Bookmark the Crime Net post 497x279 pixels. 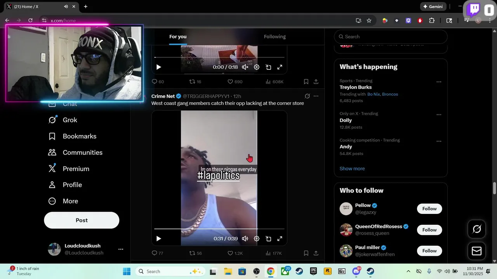point(306,253)
